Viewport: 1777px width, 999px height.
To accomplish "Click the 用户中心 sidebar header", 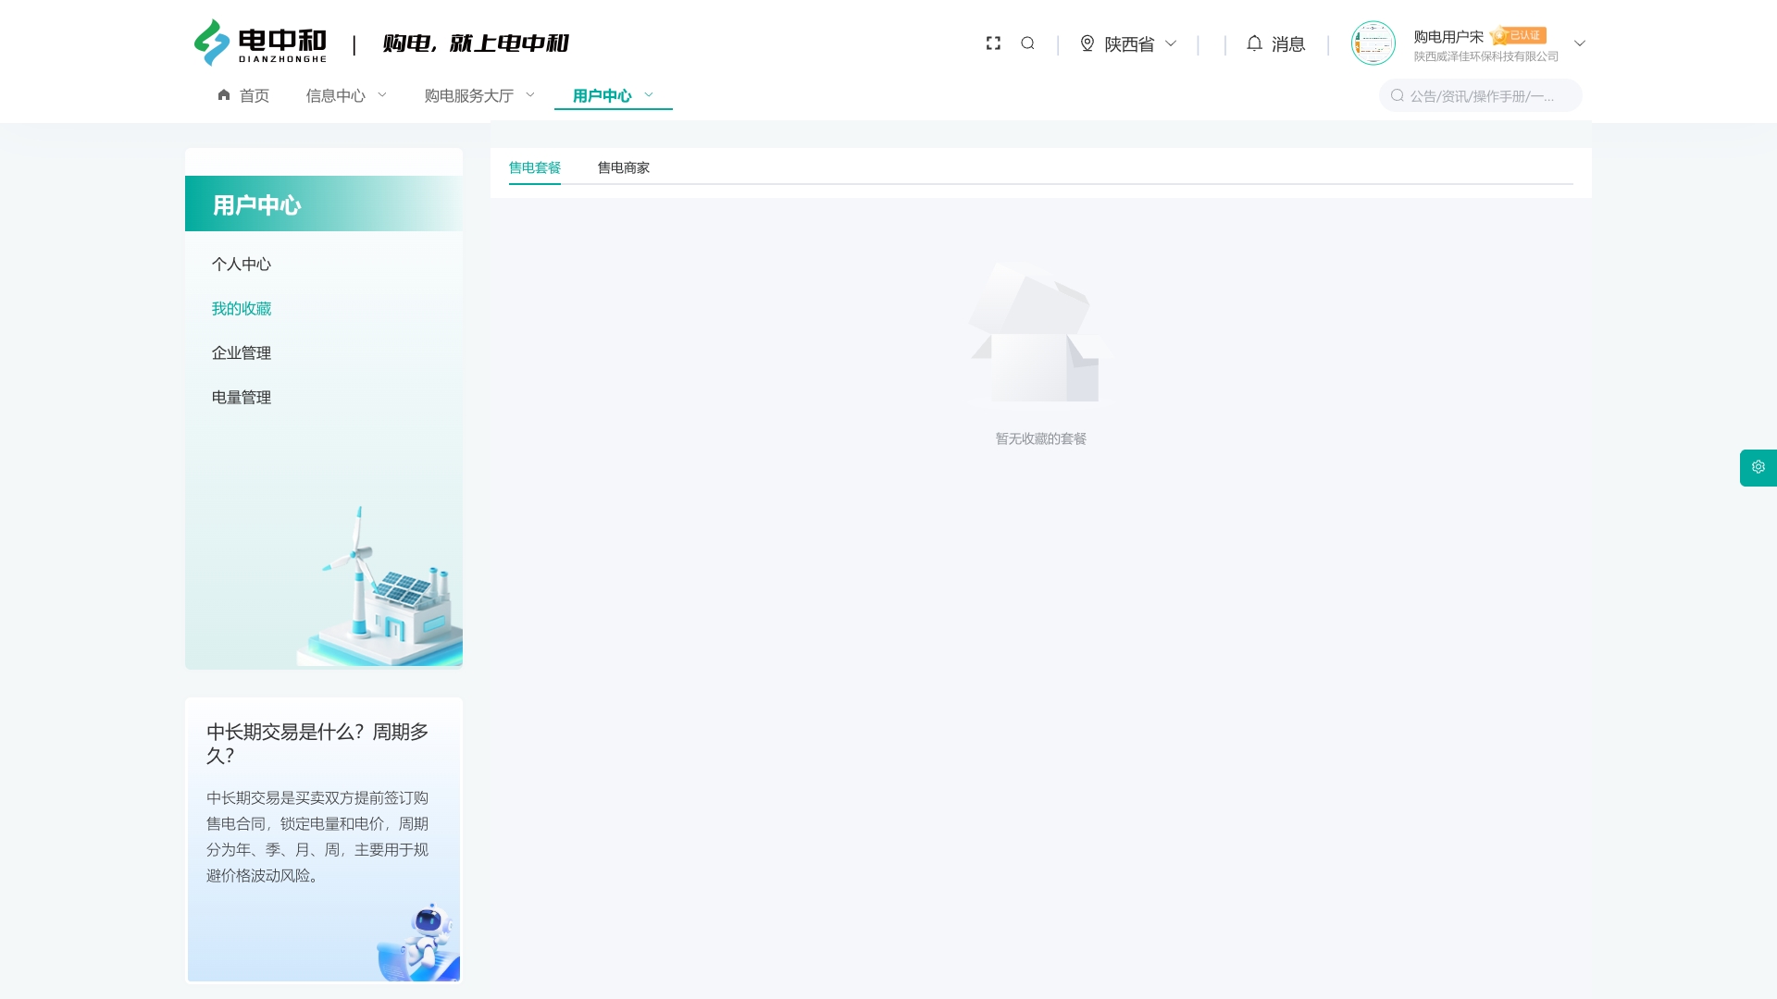I will [x=324, y=203].
